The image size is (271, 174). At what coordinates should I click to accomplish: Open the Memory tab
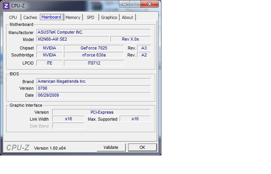pyautogui.click(x=73, y=17)
